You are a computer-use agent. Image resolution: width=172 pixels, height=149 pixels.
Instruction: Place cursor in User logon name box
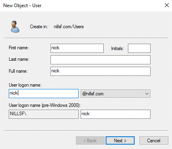click(x=44, y=93)
